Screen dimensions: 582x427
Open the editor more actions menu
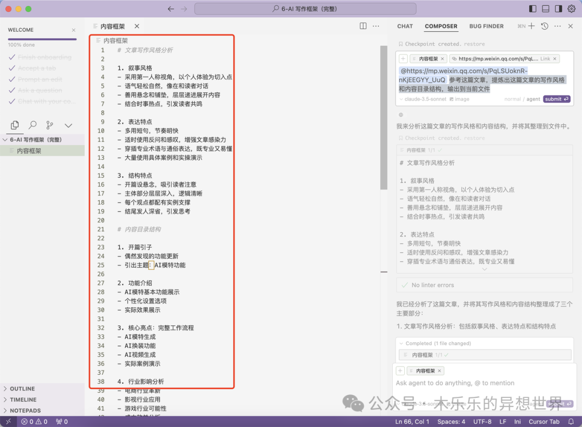376,26
